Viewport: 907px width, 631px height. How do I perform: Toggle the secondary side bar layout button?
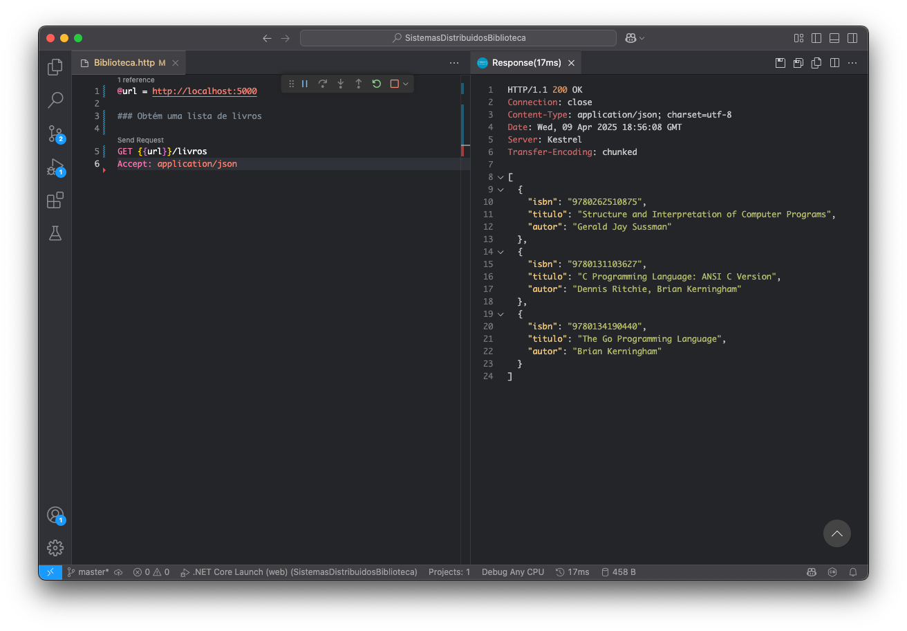coord(852,38)
